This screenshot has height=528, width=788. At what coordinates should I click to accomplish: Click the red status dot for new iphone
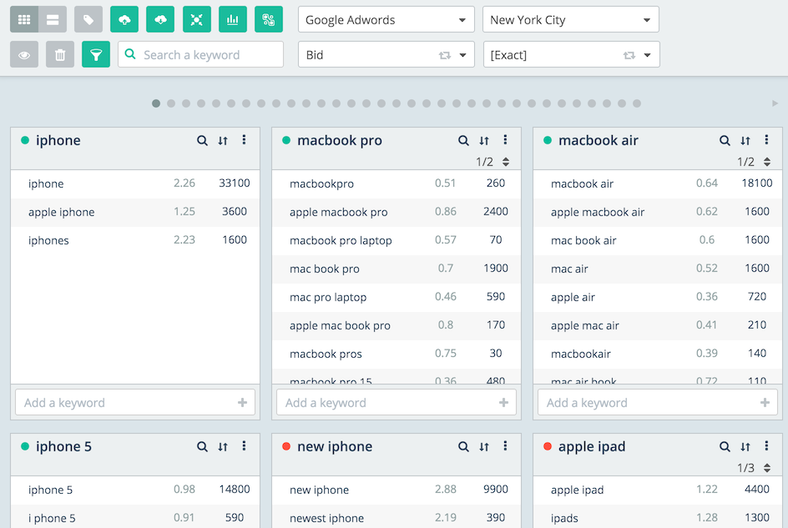[x=286, y=447]
